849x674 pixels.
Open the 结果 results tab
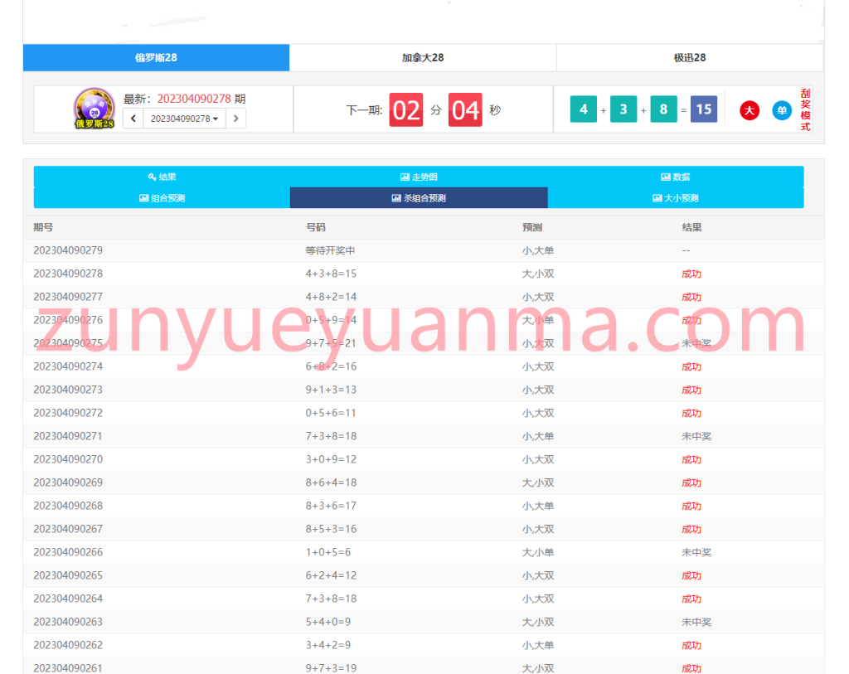pos(162,177)
